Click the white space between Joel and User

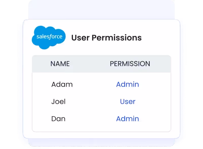click(93, 102)
